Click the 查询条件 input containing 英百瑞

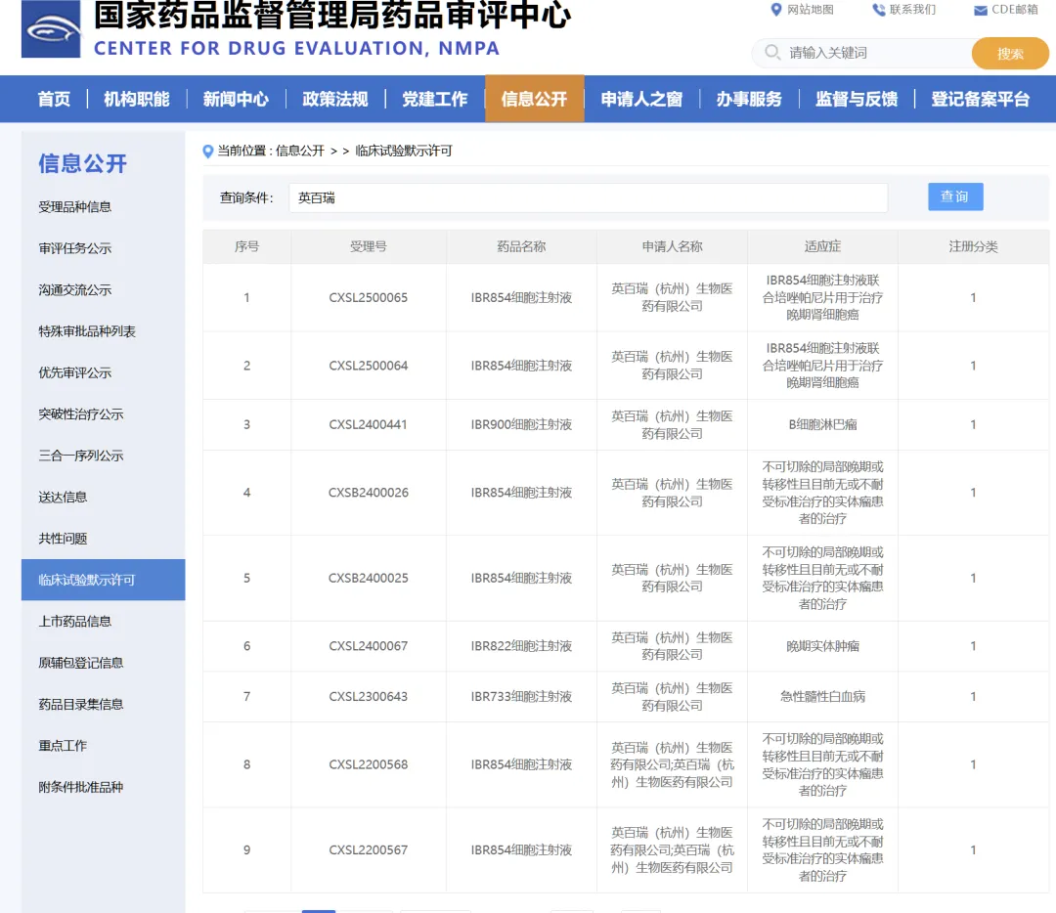(x=588, y=198)
